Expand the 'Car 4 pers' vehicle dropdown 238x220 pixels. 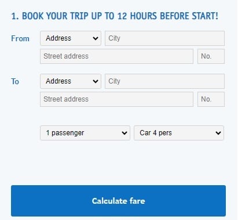tap(179, 133)
